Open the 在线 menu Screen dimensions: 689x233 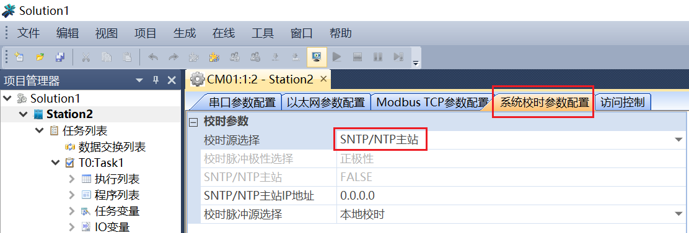pos(224,33)
